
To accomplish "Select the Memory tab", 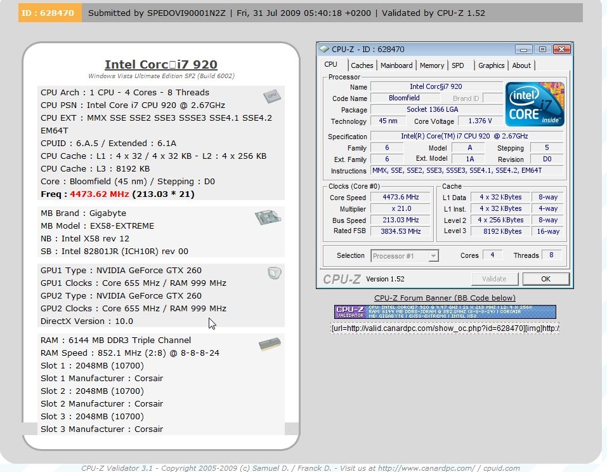I will point(431,65).
